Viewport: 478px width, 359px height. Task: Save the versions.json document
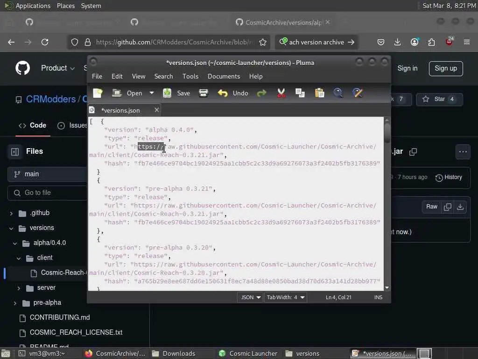176,93
